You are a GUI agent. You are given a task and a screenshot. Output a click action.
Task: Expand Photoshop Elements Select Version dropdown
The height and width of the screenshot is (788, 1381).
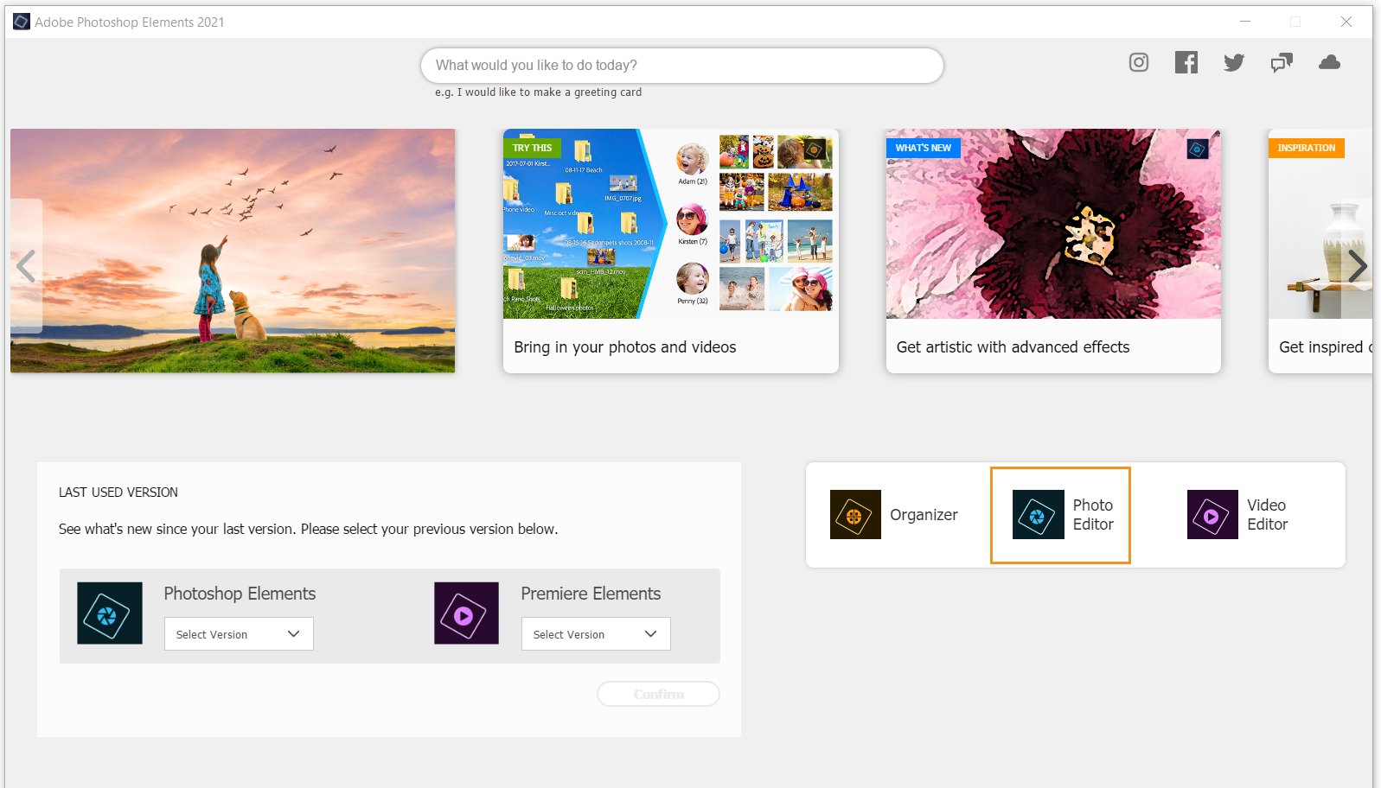239,634
